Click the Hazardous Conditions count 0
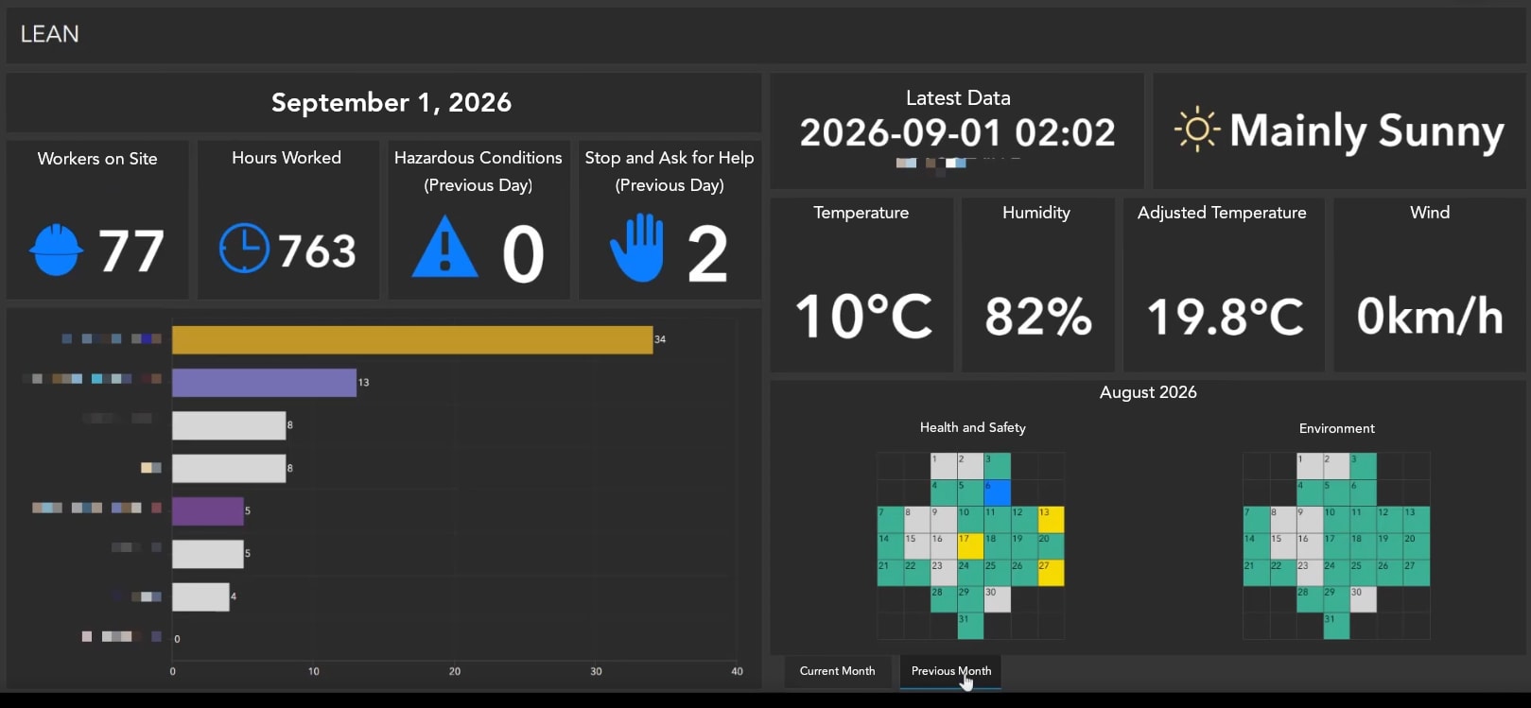The image size is (1531, 708). point(523,253)
